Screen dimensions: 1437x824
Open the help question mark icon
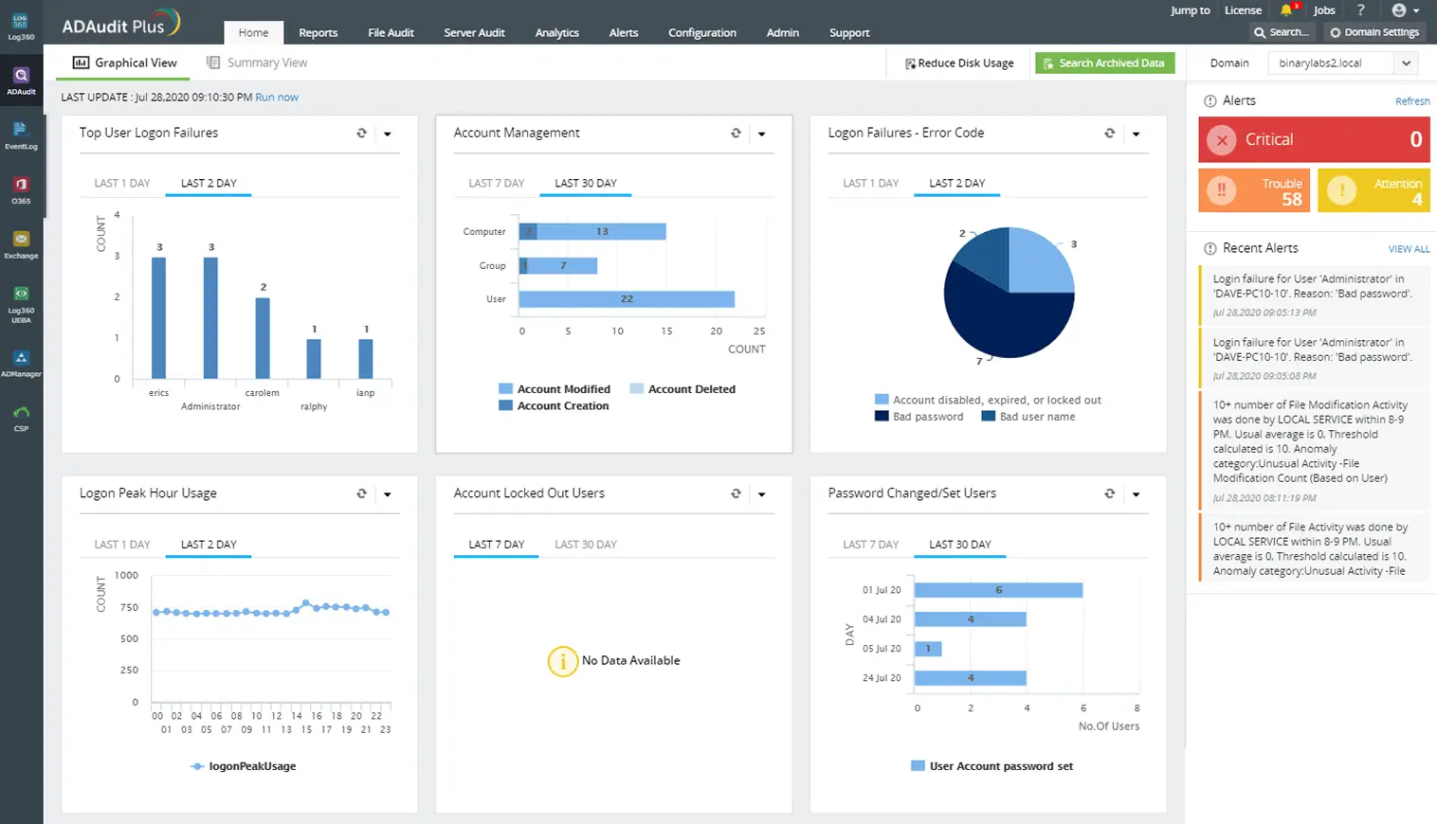tap(1361, 10)
